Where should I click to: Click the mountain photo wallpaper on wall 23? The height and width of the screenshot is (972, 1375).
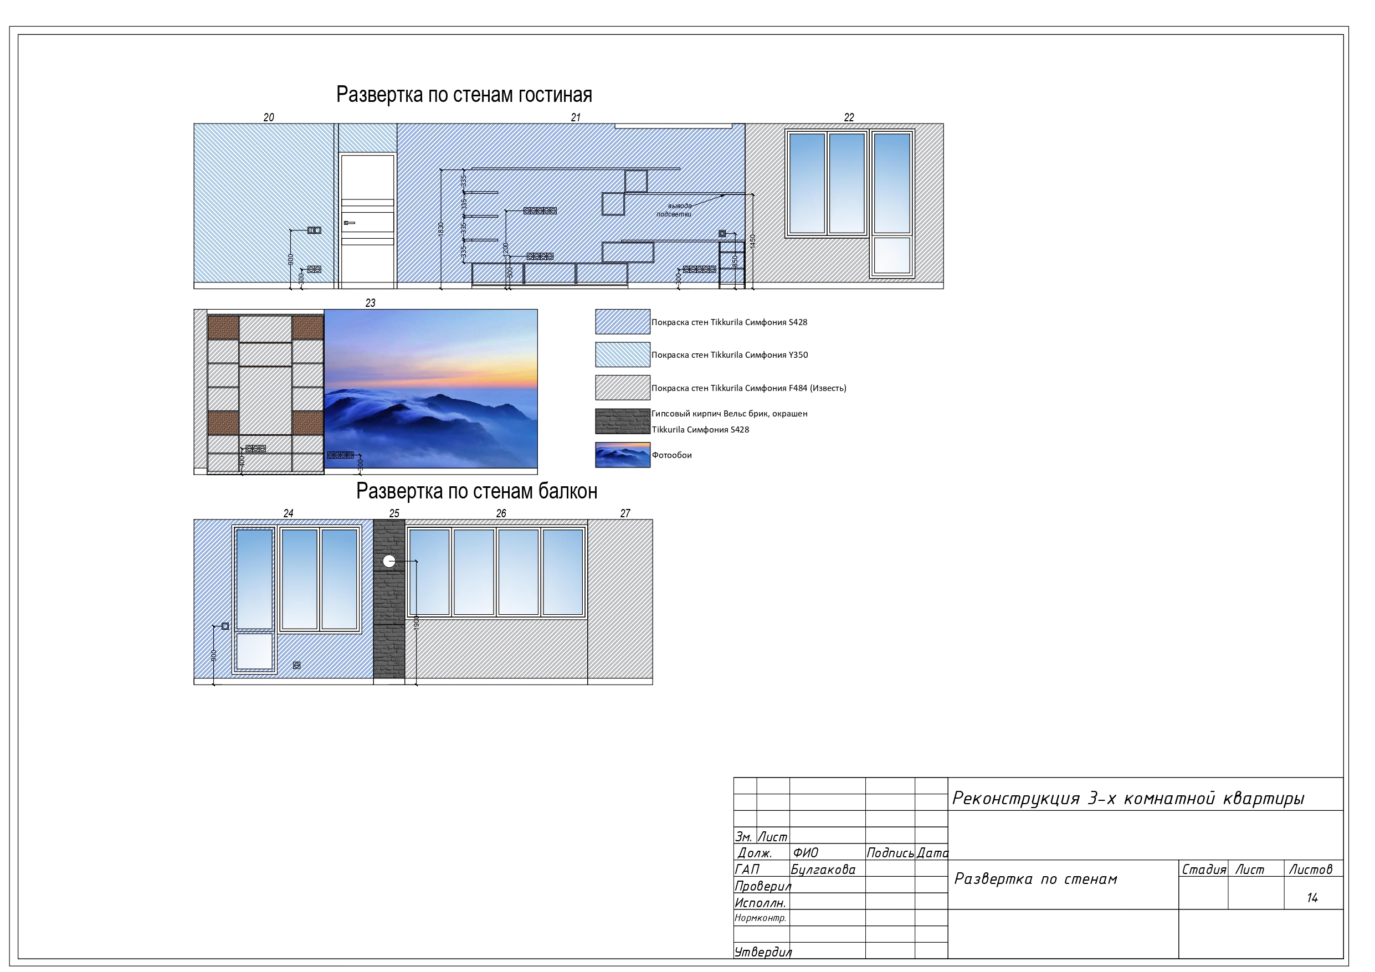pos(430,389)
